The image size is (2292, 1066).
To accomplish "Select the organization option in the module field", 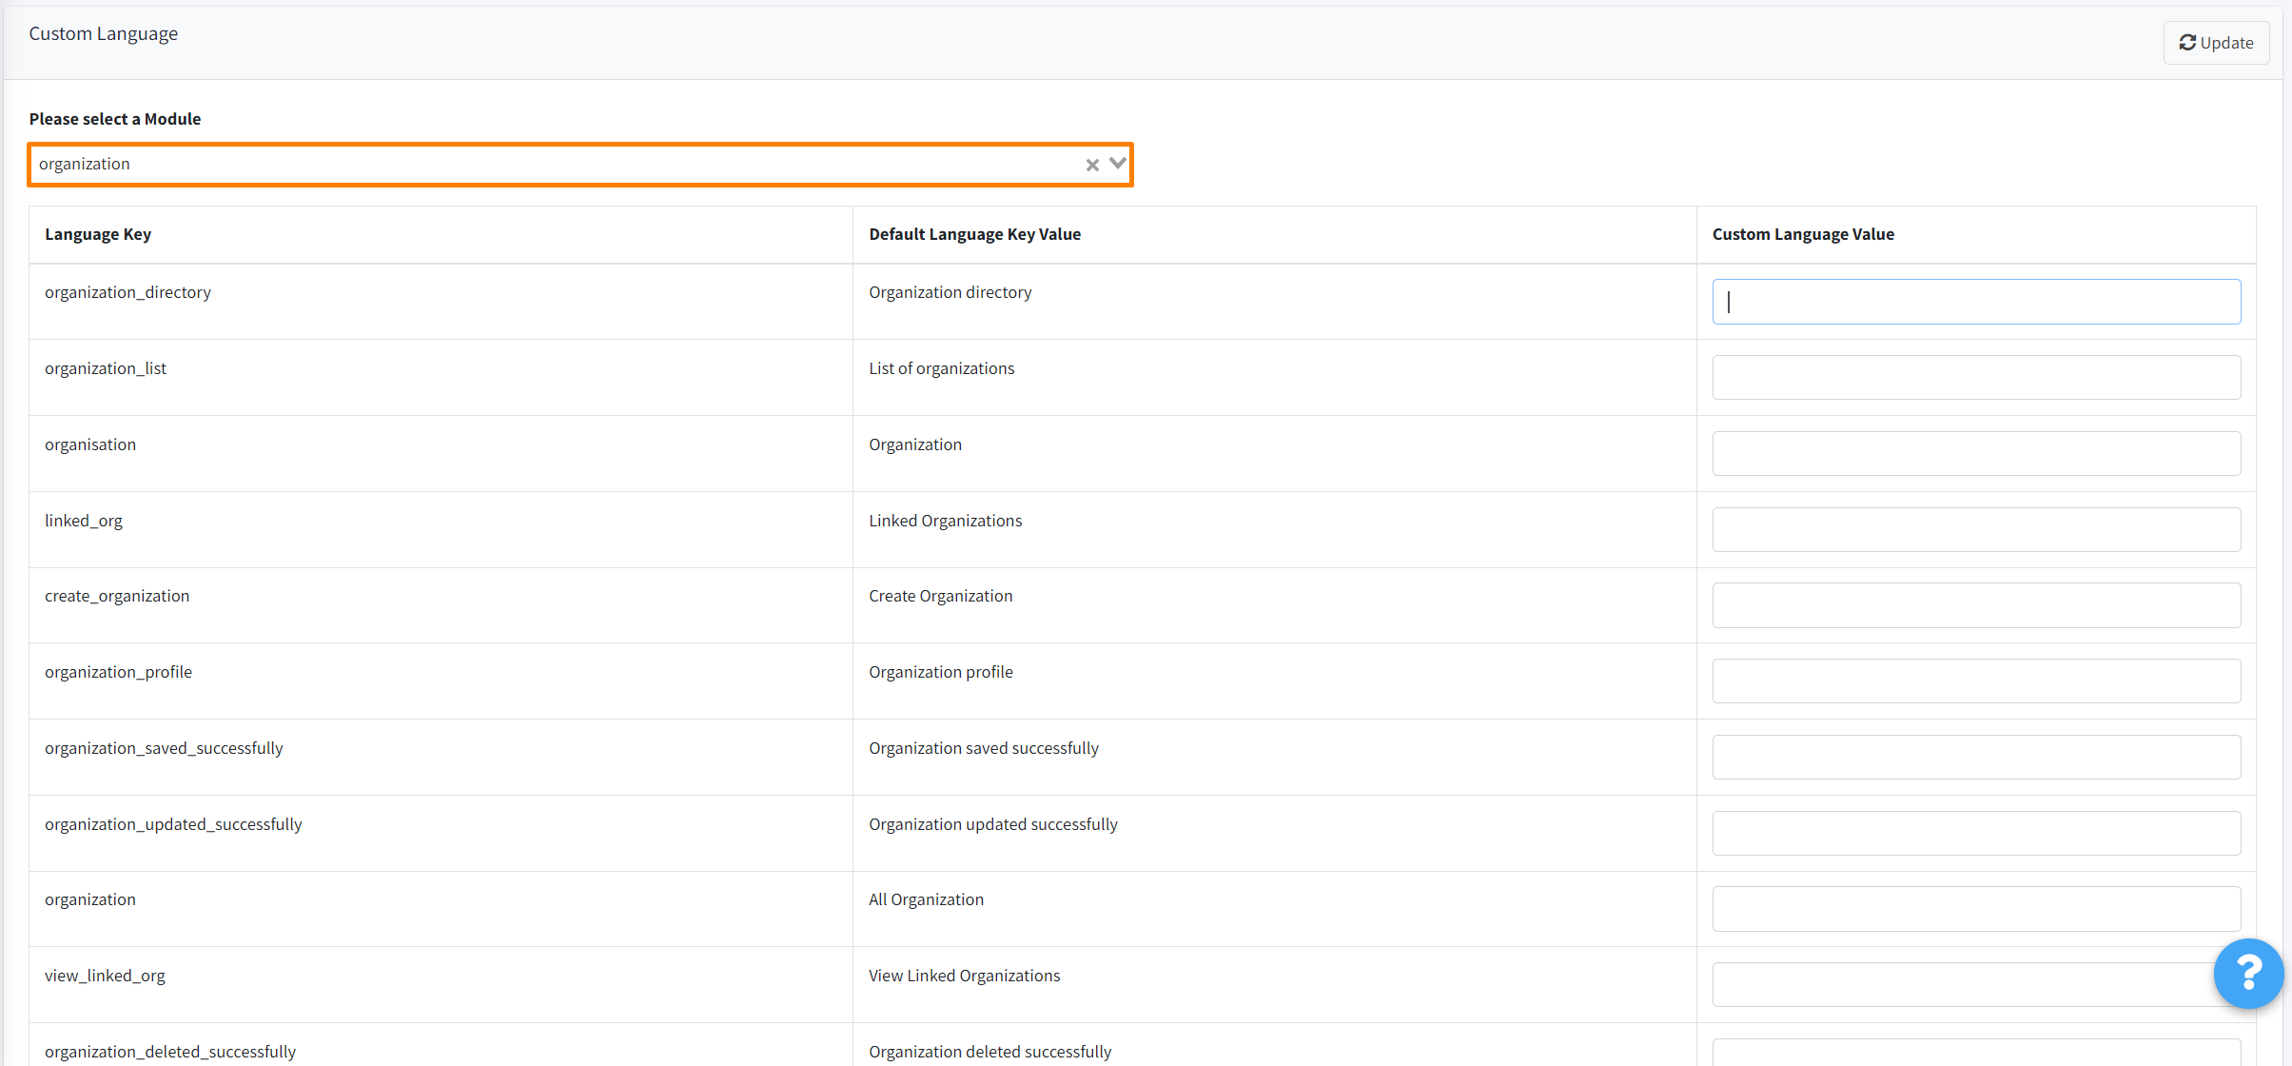I will pyautogui.click(x=84, y=164).
